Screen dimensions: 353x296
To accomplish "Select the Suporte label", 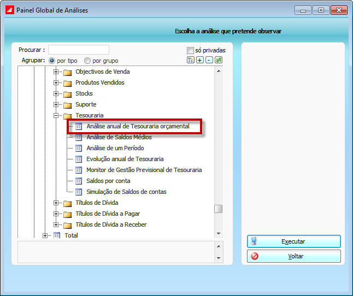I will click(86, 105).
